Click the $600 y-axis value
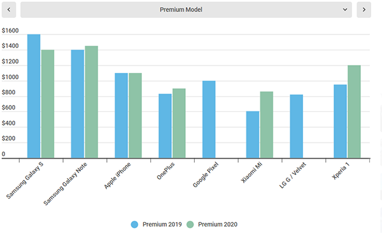The height and width of the screenshot is (233, 382). (x=8, y=108)
